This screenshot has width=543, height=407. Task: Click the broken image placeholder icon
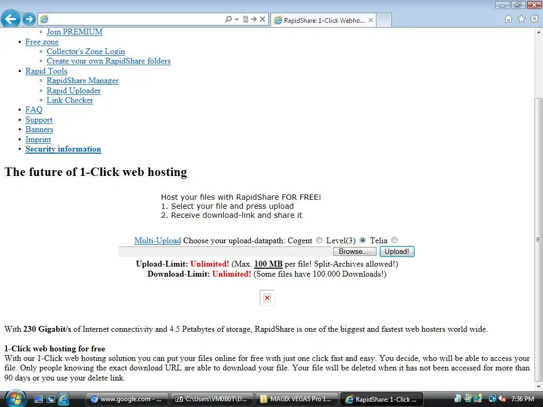coord(267,298)
